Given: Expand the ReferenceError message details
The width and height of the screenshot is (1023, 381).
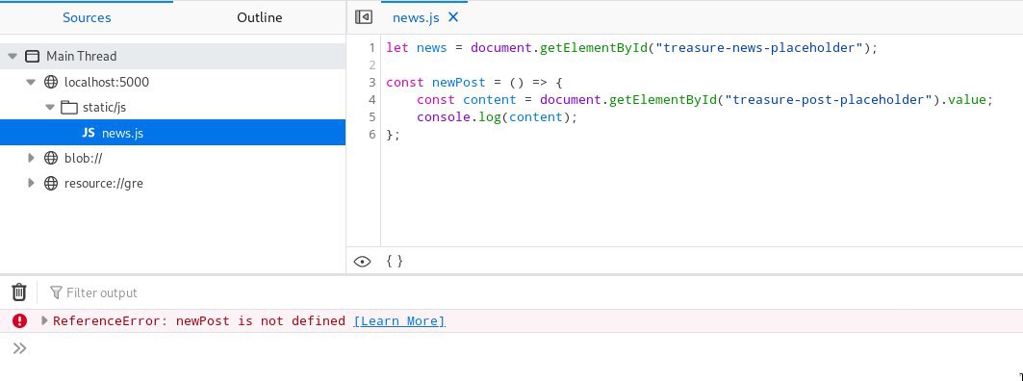Looking at the screenshot, I should (44, 320).
